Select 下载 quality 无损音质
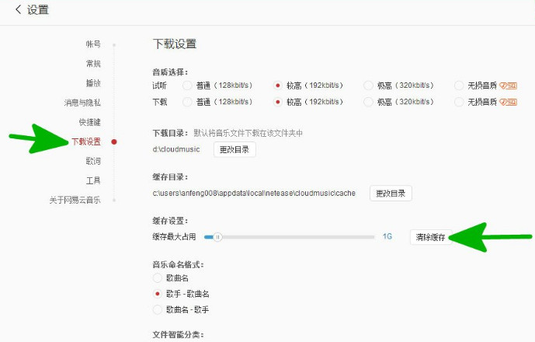This screenshot has width=535, height=342. coord(459,102)
